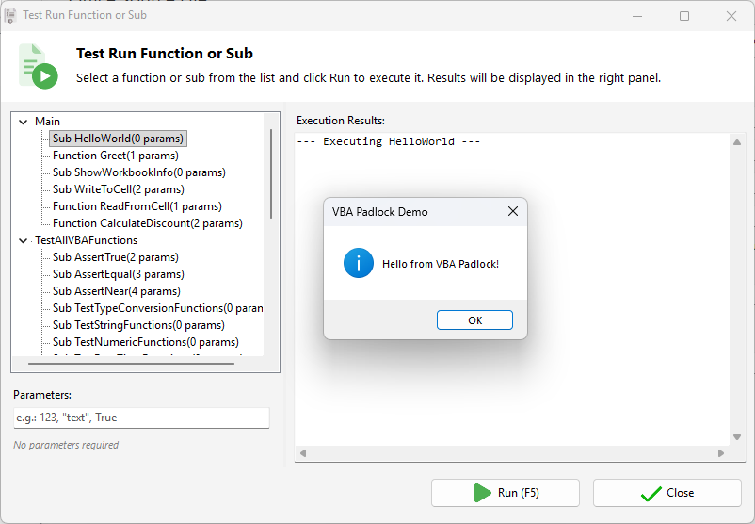Click the blue information icon in the dialog
The image size is (755, 524).
pyautogui.click(x=359, y=263)
